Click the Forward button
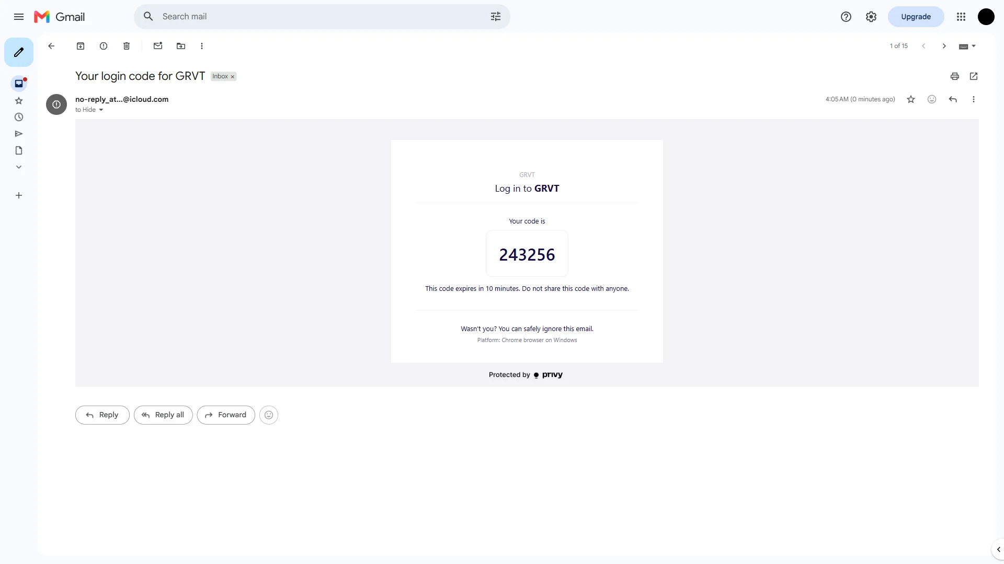 point(226,415)
